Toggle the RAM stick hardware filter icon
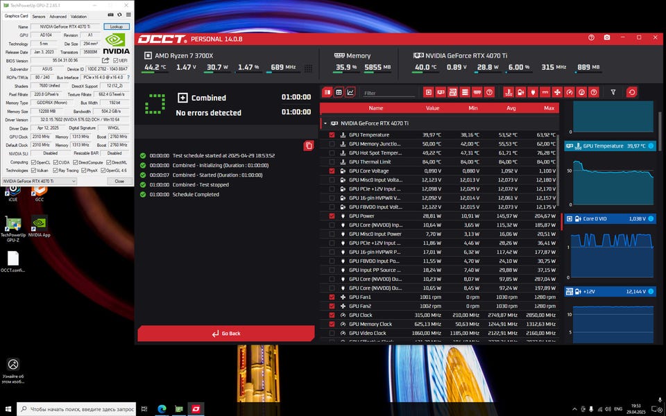Screen dimensions: 666x416 [477, 92]
